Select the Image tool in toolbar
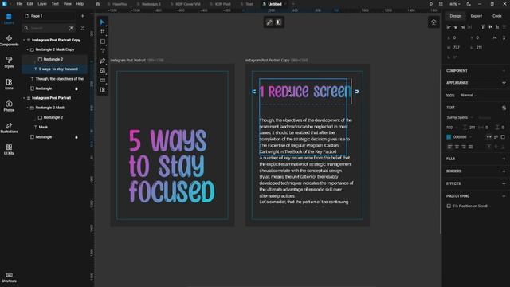This screenshot has width=510, height=287. (x=103, y=70)
